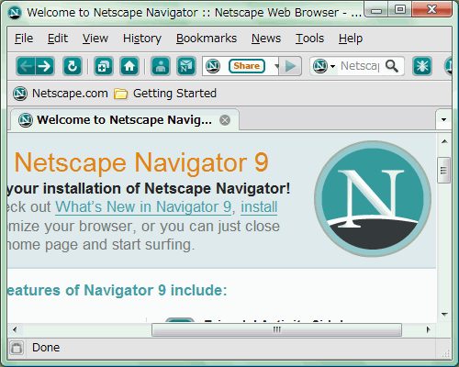Viewport: 459px width, 367px height.
Task: Click the vertical scrollbar up arrow
Action: [x=444, y=141]
